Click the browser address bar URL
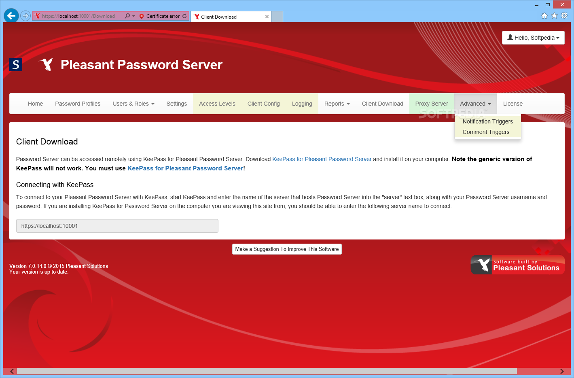 (78, 16)
